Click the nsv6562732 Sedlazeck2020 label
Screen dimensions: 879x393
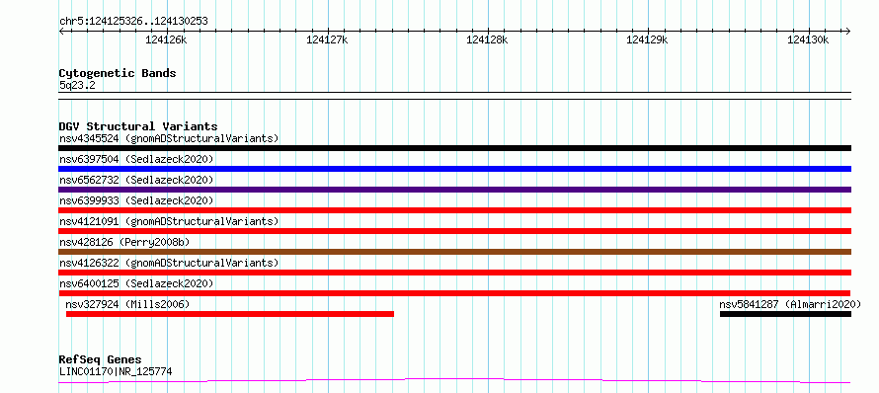pyautogui.click(x=136, y=180)
